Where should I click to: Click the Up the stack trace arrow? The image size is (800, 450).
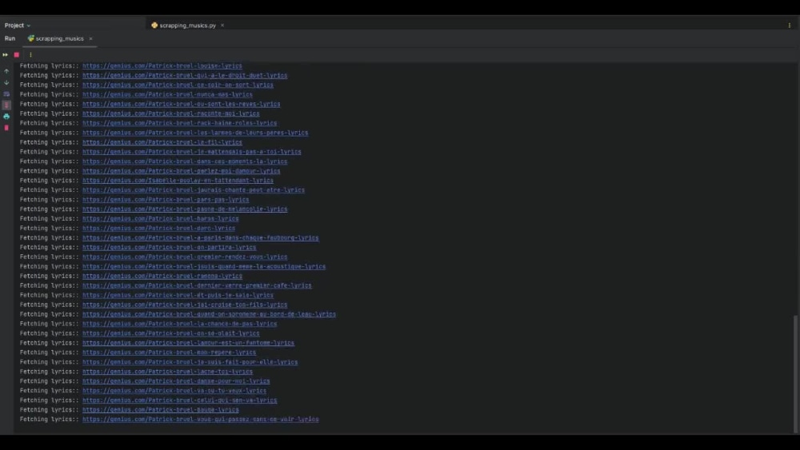coord(6,71)
